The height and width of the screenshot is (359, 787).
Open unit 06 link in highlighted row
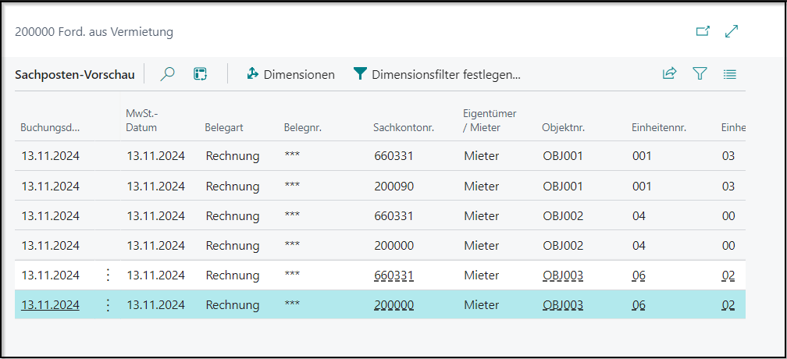(639, 305)
